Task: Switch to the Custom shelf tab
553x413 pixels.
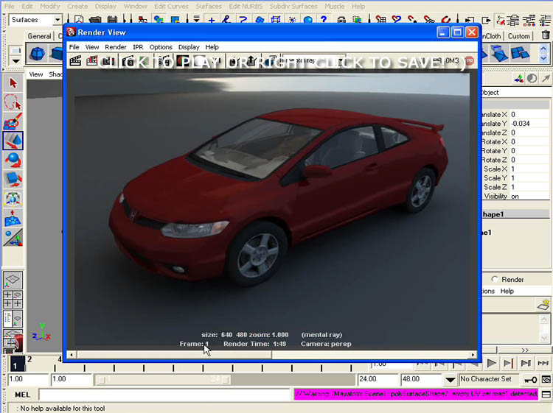Action: click(x=518, y=36)
